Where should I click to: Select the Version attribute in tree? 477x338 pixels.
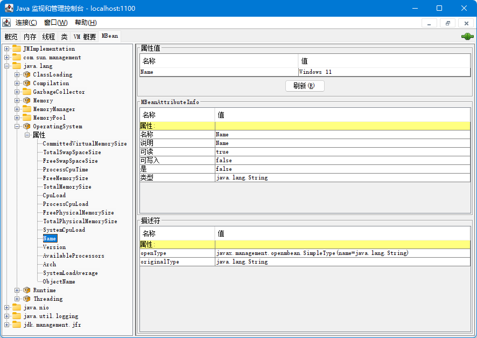[54, 247]
